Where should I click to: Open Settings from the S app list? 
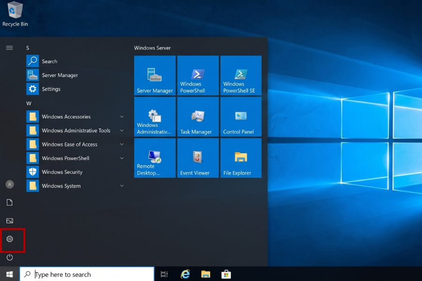coord(75,89)
